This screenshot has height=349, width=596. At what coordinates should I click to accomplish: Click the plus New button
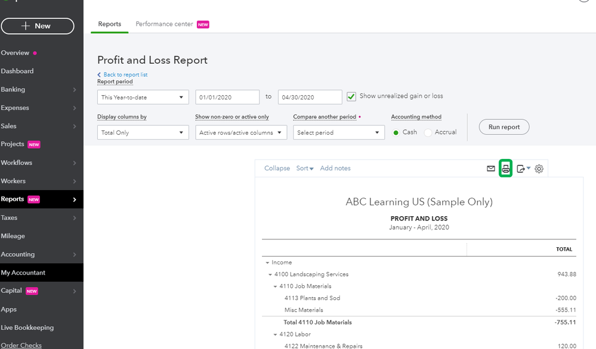(38, 26)
